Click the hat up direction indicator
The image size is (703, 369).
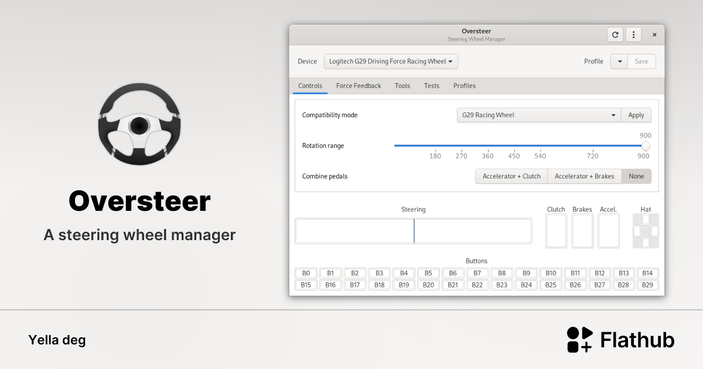(646, 219)
